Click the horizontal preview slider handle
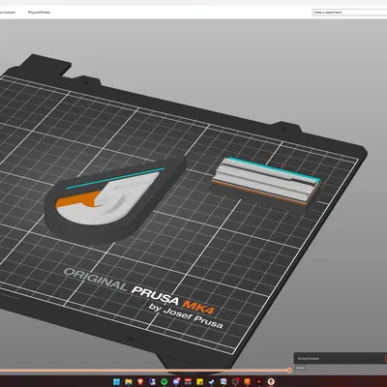 tap(289, 371)
